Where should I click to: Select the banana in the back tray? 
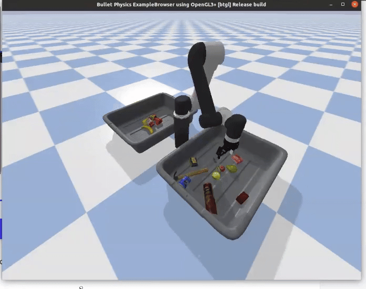[148, 129]
